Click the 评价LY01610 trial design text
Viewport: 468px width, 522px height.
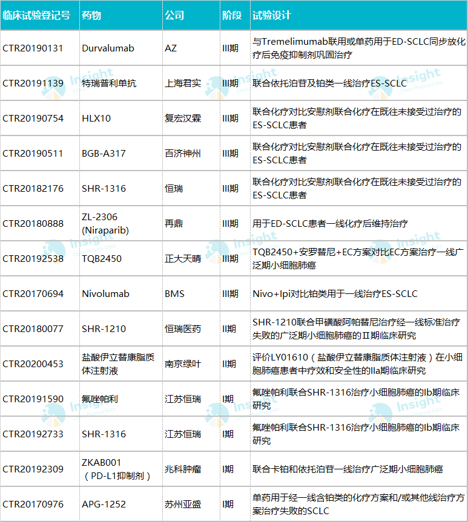click(357, 364)
